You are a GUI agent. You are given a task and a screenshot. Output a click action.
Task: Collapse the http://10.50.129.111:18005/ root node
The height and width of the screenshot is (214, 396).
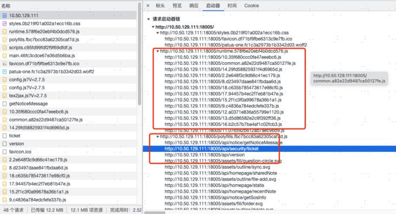153,27
